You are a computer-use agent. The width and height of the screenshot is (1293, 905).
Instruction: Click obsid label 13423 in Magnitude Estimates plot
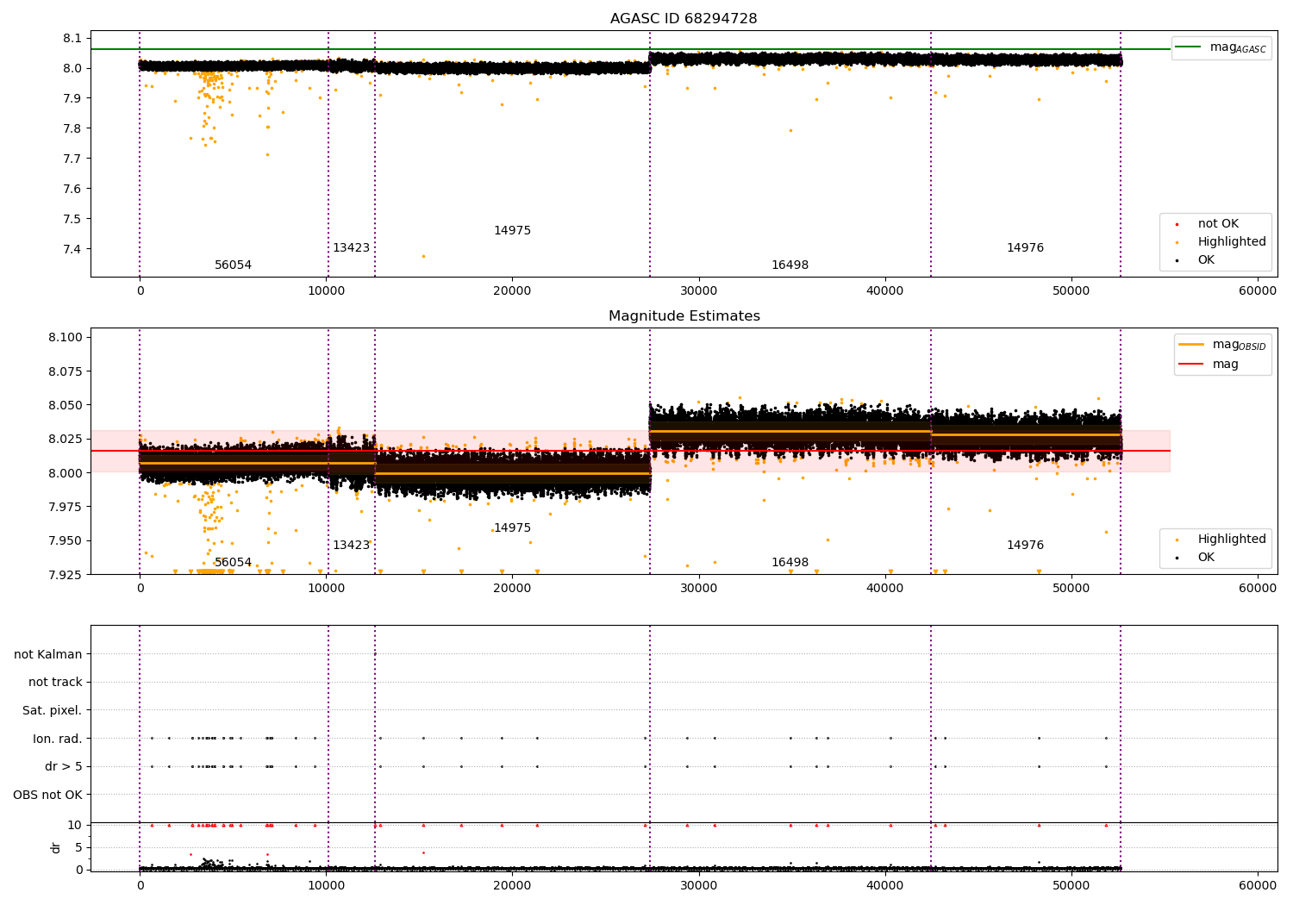point(351,546)
